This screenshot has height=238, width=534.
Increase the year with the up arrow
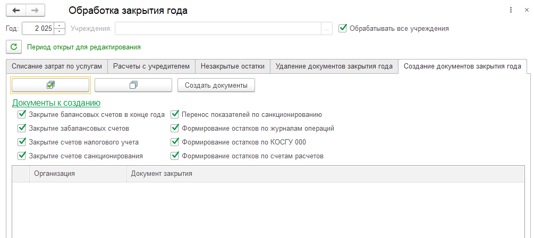coord(60,25)
